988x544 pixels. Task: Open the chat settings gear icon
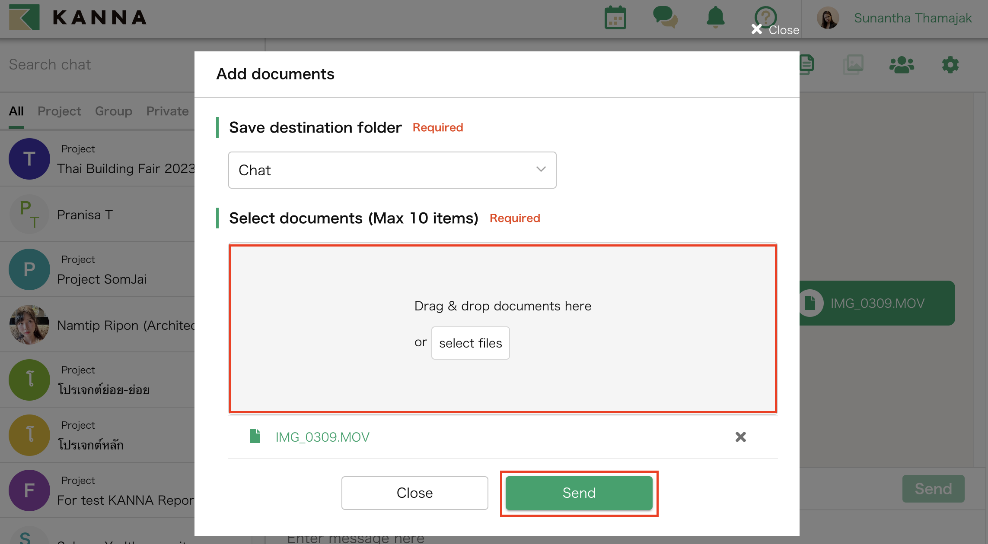[950, 64]
